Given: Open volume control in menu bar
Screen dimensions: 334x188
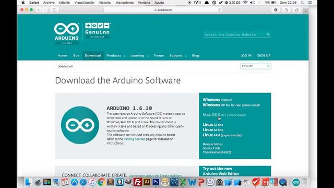Looking at the screenshot, I should pyautogui.click(x=253, y=3).
